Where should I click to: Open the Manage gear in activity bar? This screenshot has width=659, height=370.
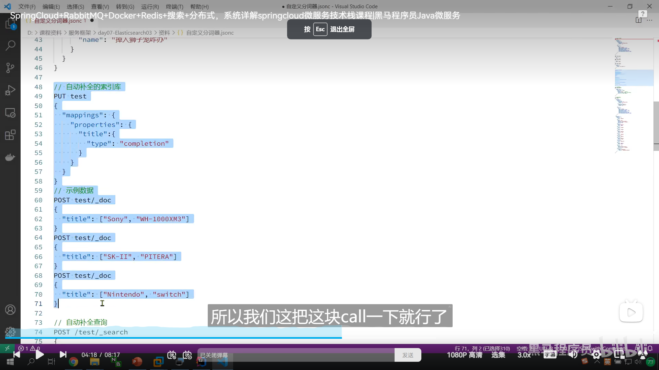pyautogui.click(x=10, y=332)
